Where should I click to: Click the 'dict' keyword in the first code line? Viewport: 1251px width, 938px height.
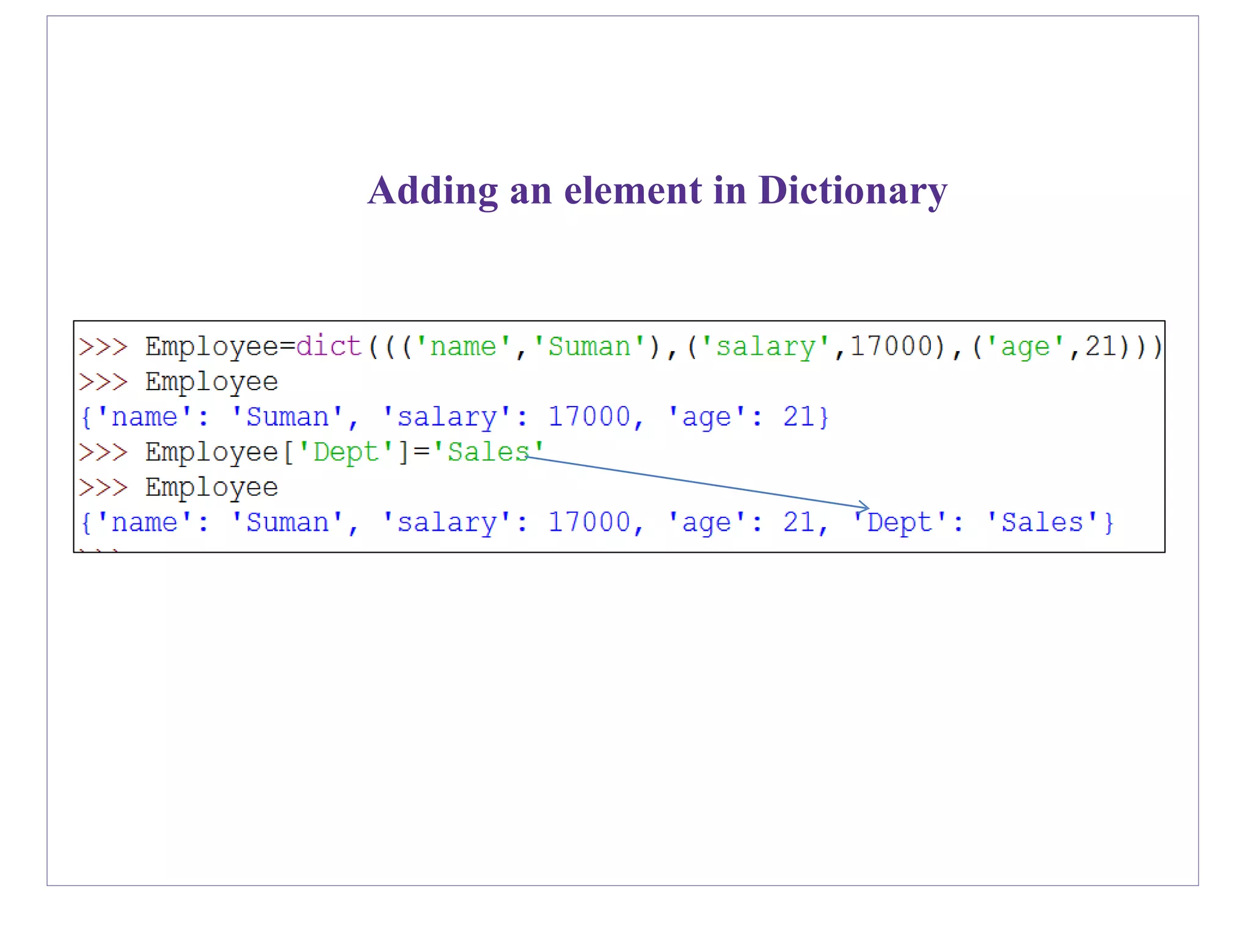329,346
